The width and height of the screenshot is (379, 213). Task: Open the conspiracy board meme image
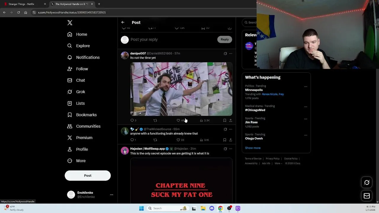click(x=181, y=89)
